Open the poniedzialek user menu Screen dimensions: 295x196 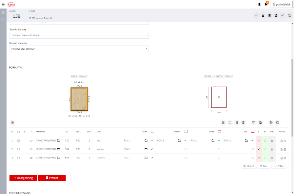[281, 4]
